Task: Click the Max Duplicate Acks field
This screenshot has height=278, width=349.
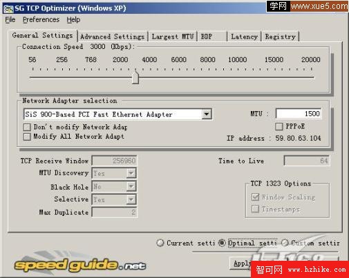Action: coord(115,212)
